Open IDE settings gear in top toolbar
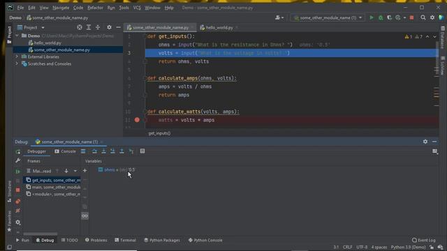447x251 pixels. click(432, 17)
